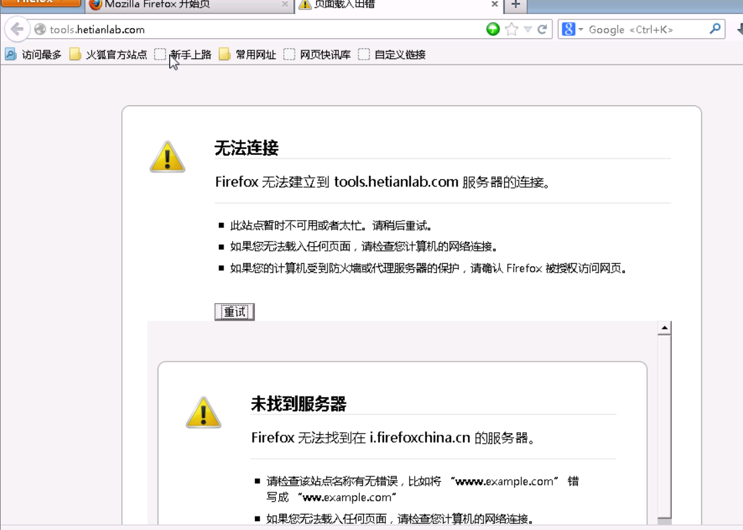Select the 页面载入出错 tab
The image size is (743, 530).
[398, 5]
